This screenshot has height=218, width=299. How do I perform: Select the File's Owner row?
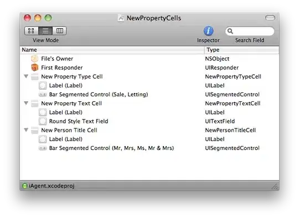coord(149,59)
